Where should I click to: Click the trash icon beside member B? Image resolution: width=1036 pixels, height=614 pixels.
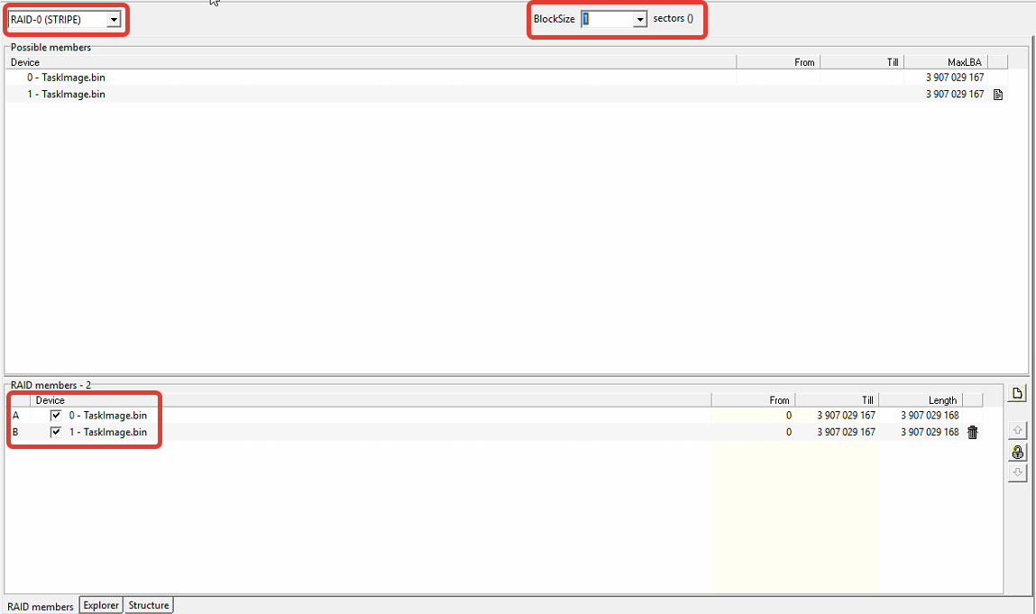tap(972, 433)
